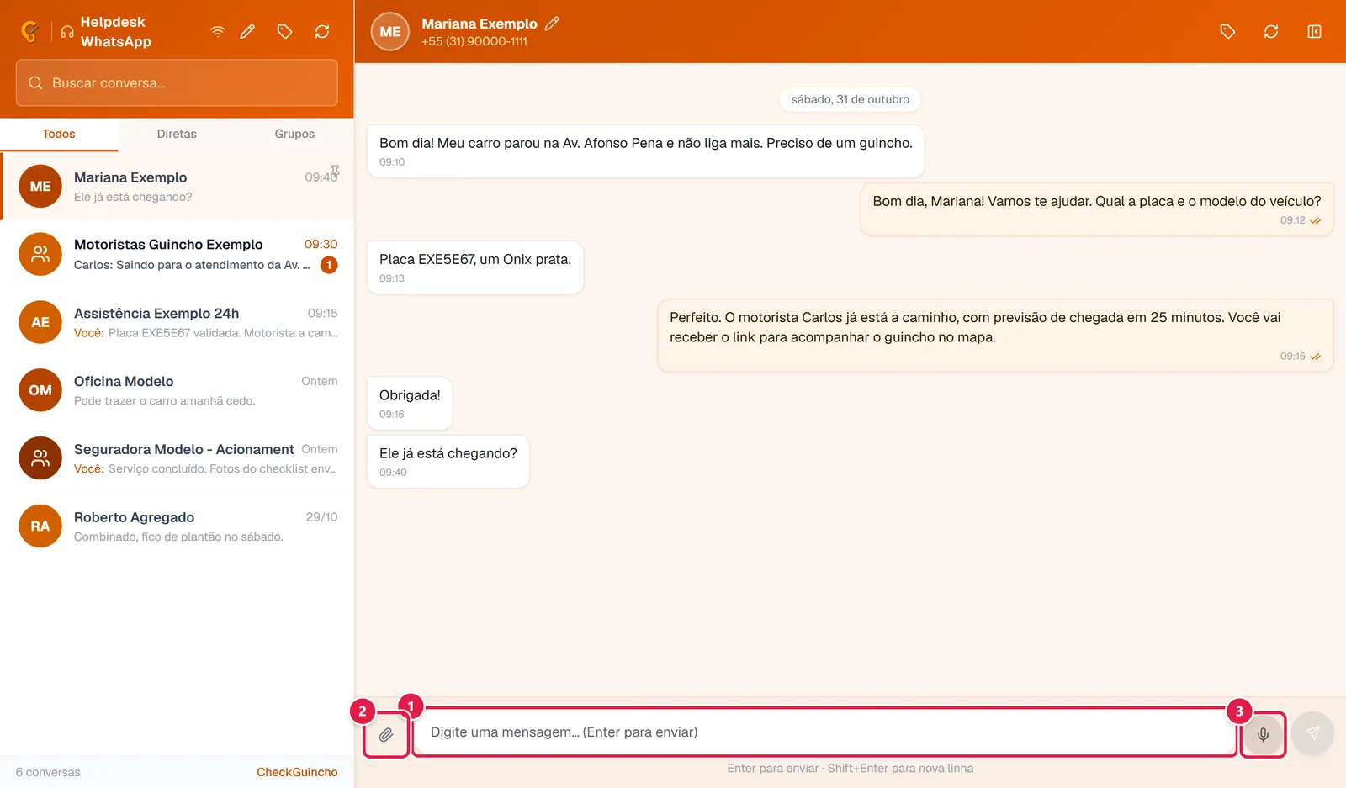Open the pencil edit icon in sidebar header
The height and width of the screenshot is (788, 1346).
pos(247,32)
